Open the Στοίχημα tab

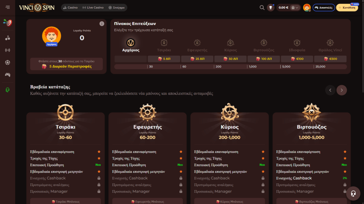tap(117, 7)
